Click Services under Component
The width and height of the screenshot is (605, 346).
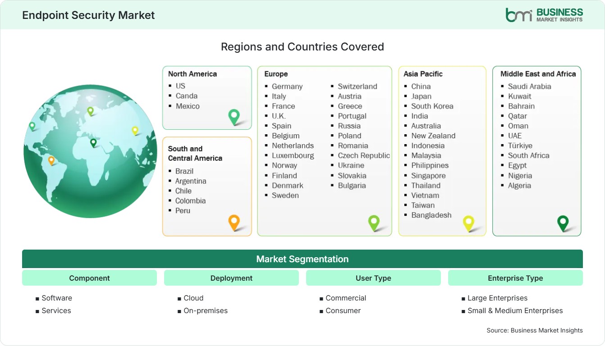(56, 310)
